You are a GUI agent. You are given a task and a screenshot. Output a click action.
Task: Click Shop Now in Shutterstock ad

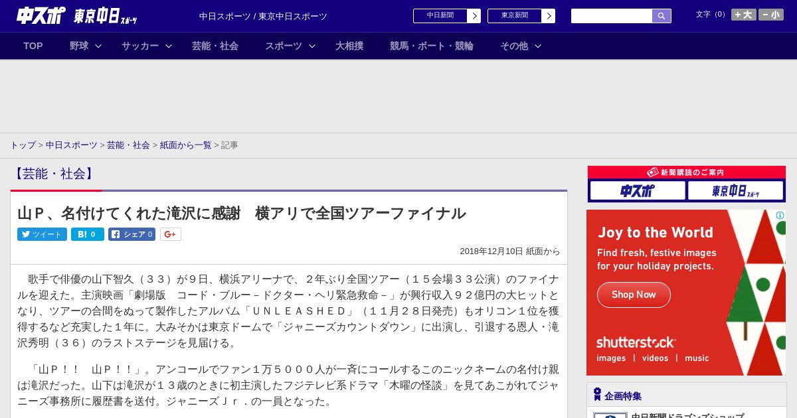coord(634,295)
